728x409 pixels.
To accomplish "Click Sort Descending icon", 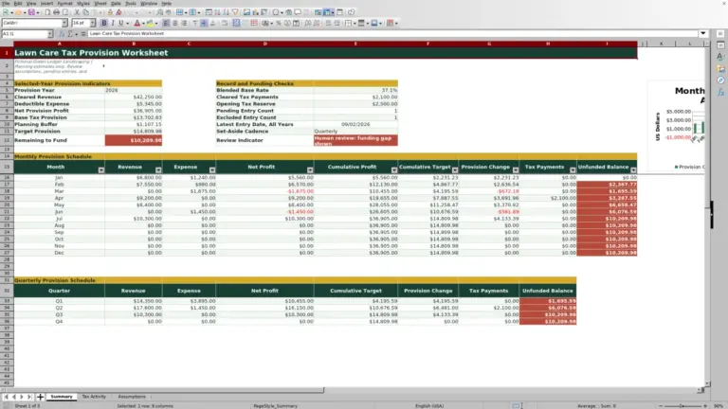I will (x=227, y=12).
